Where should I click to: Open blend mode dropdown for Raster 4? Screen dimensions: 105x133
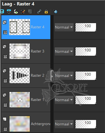tap(64, 27)
